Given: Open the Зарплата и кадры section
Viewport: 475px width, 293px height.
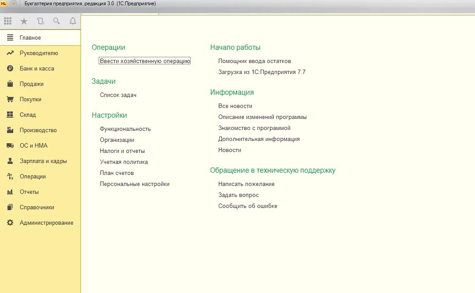Looking at the screenshot, I should [41, 161].
